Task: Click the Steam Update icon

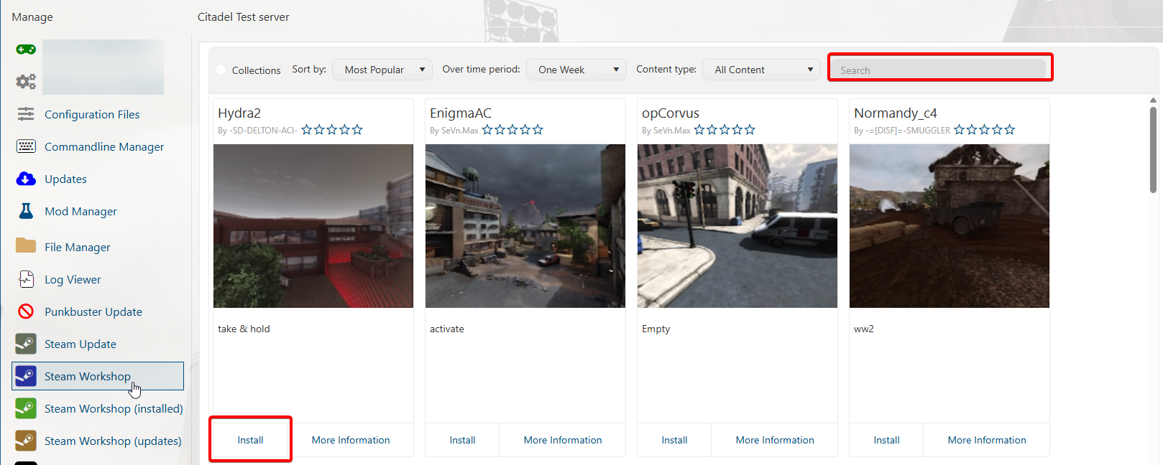Action: point(26,344)
